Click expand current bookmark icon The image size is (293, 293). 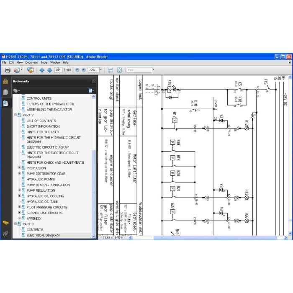tap(91, 91)
